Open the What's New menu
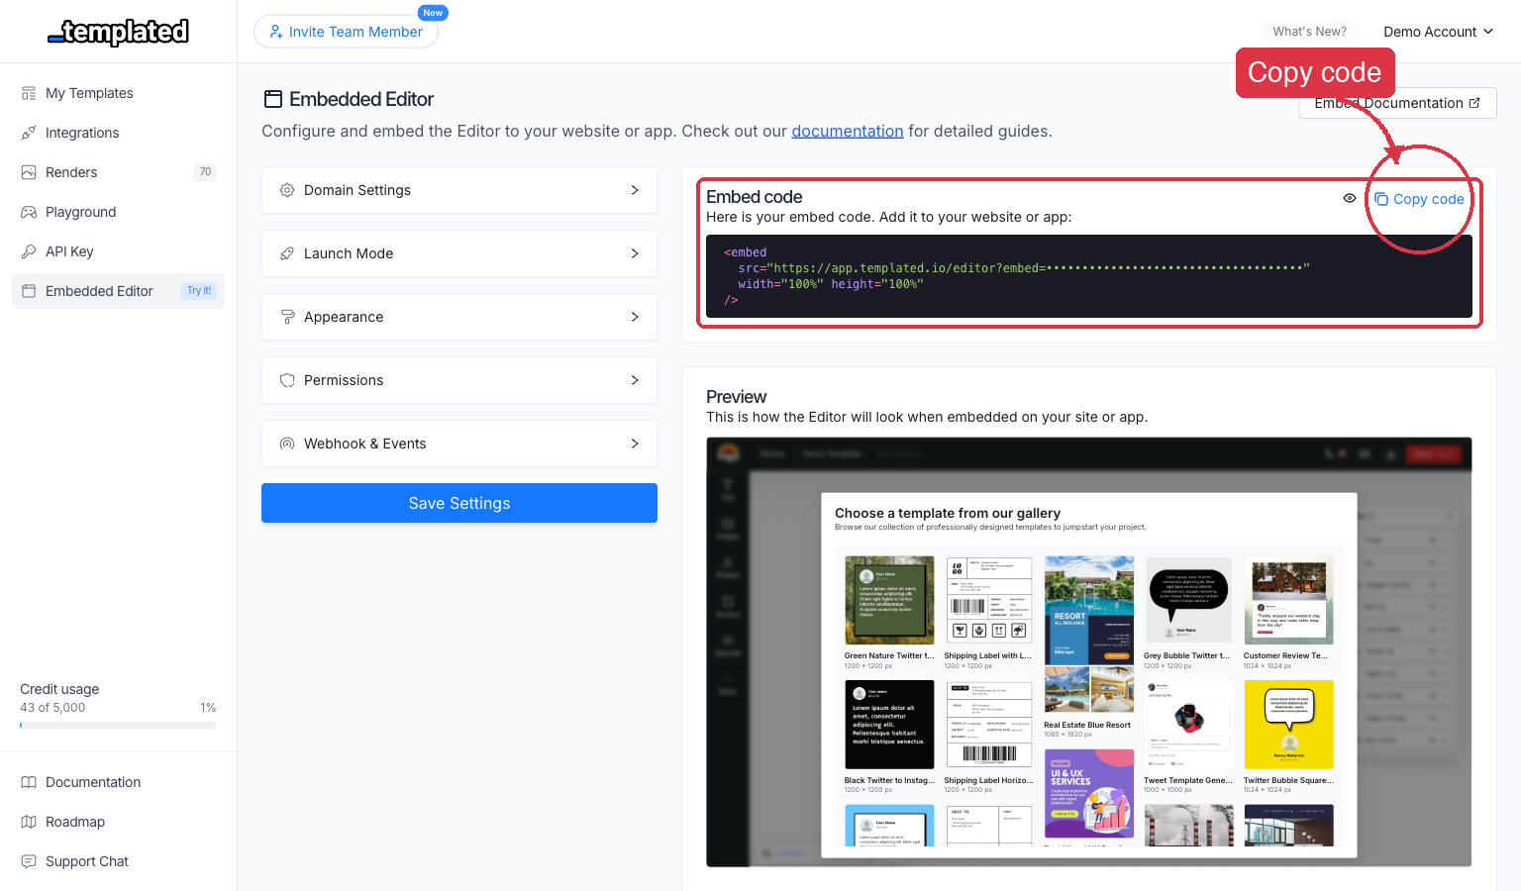The height and width of the screenshot is (891, 1521). [1309, 31]
